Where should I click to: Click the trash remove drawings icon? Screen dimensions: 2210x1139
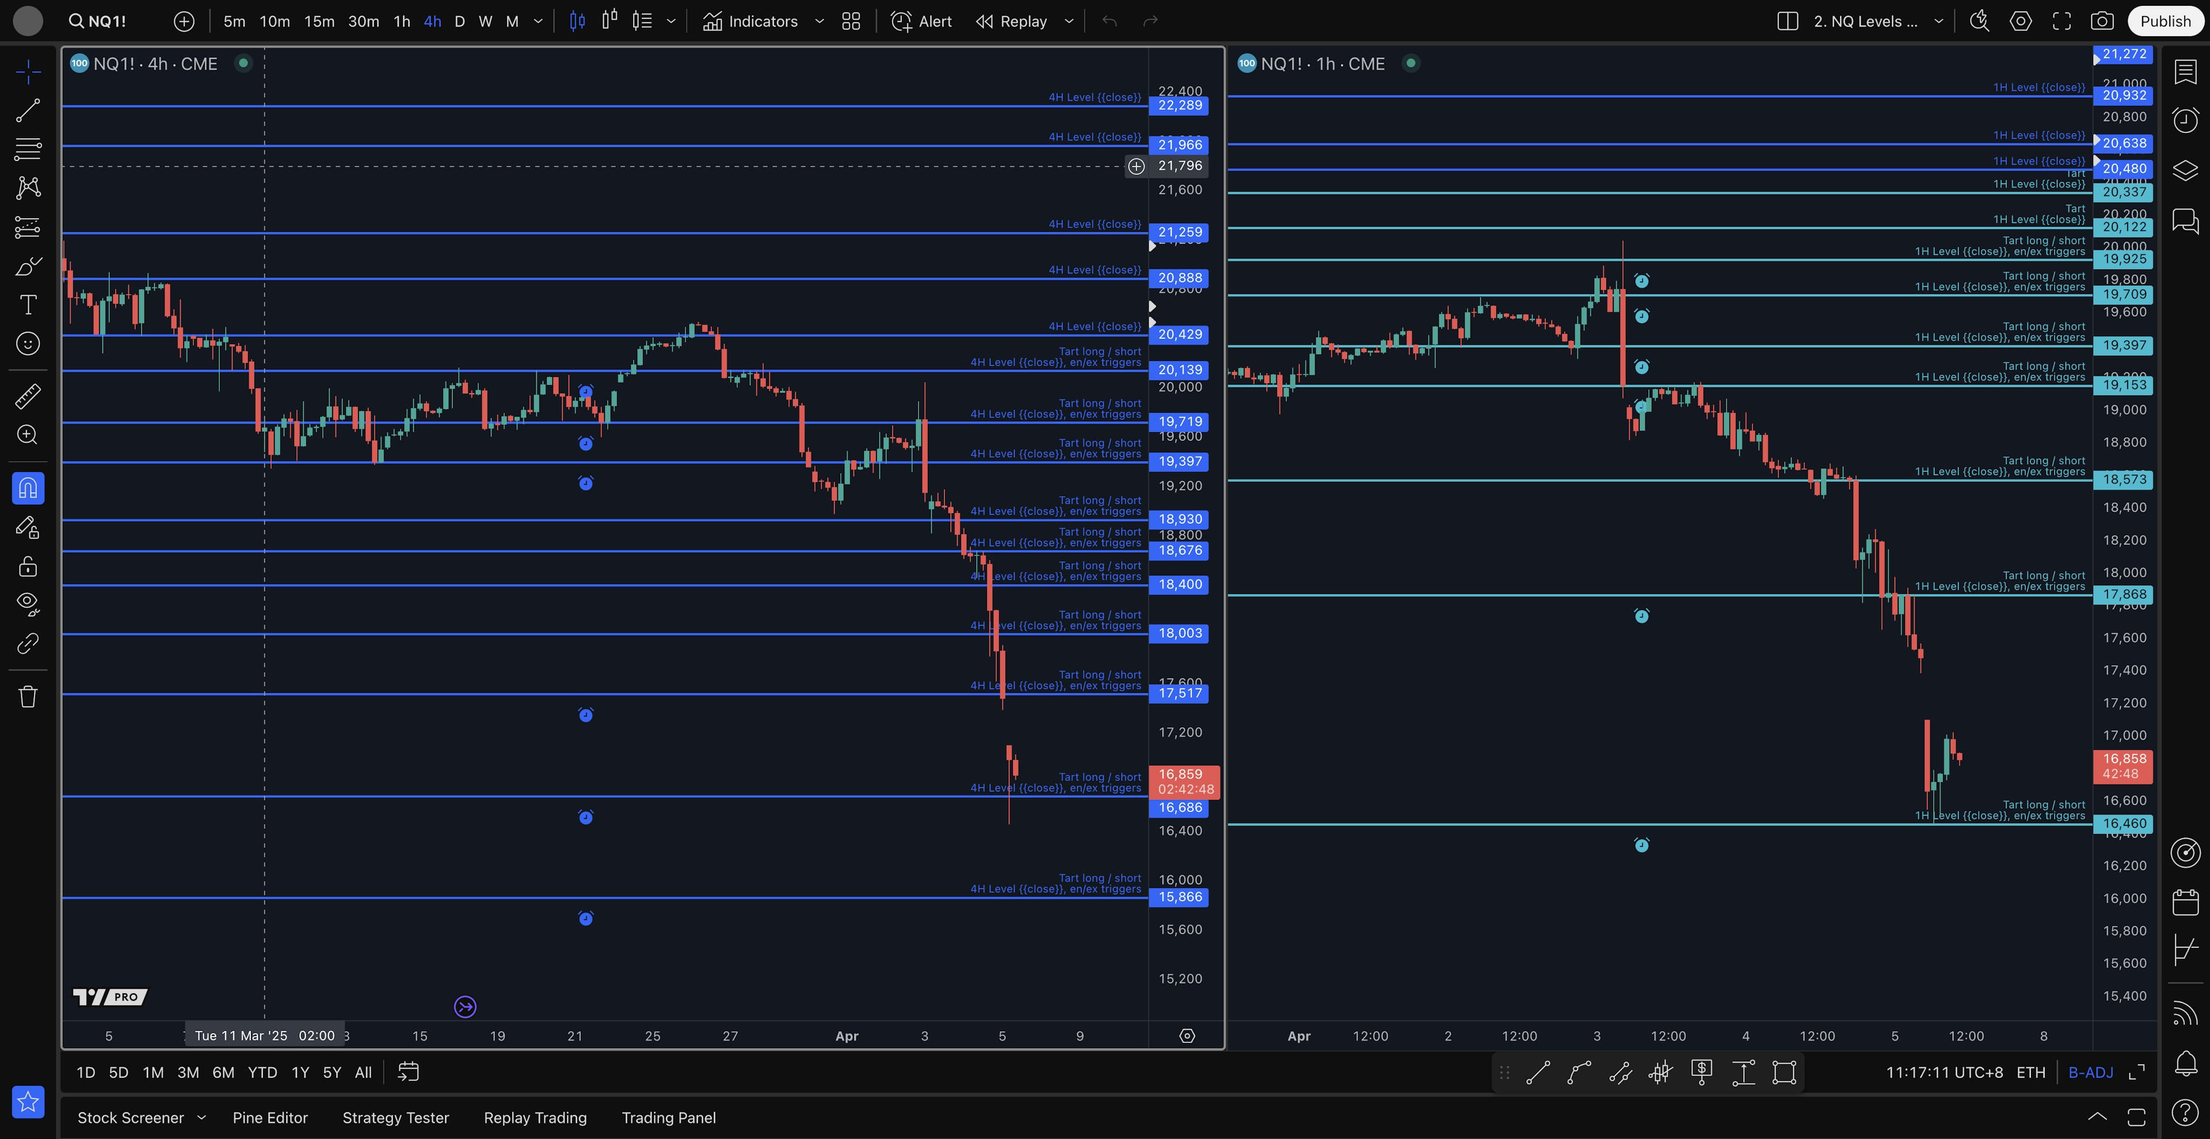28,696
